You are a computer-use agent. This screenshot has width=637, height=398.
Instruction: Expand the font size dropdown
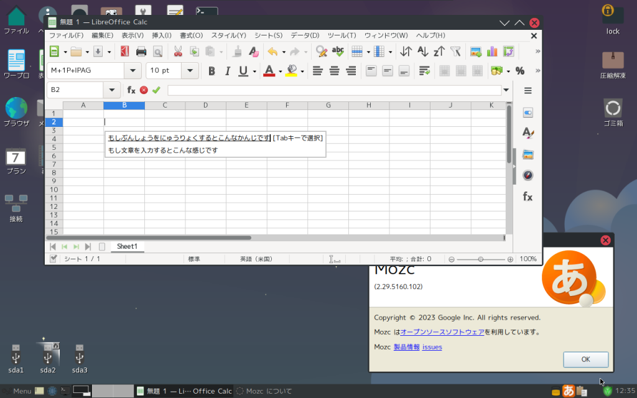pos(190,71)
